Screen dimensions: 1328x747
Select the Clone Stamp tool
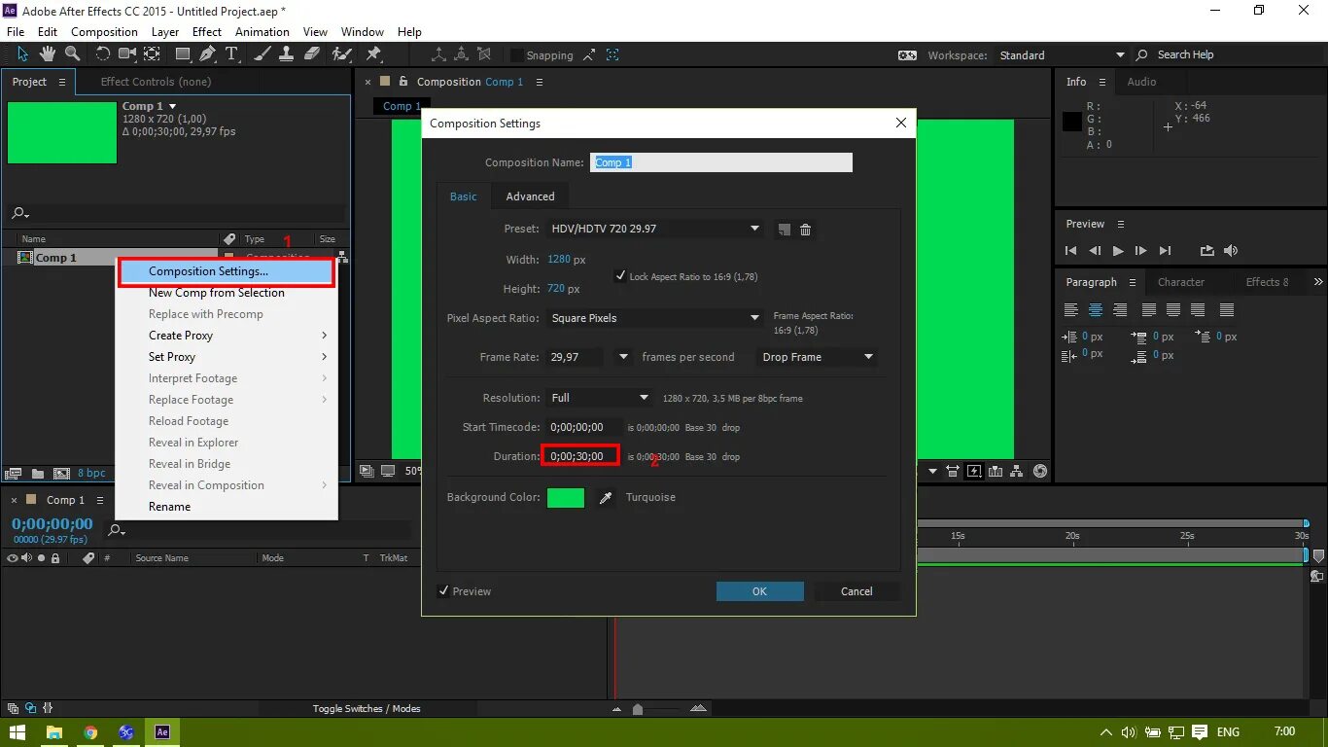click(x=288, y=54)
